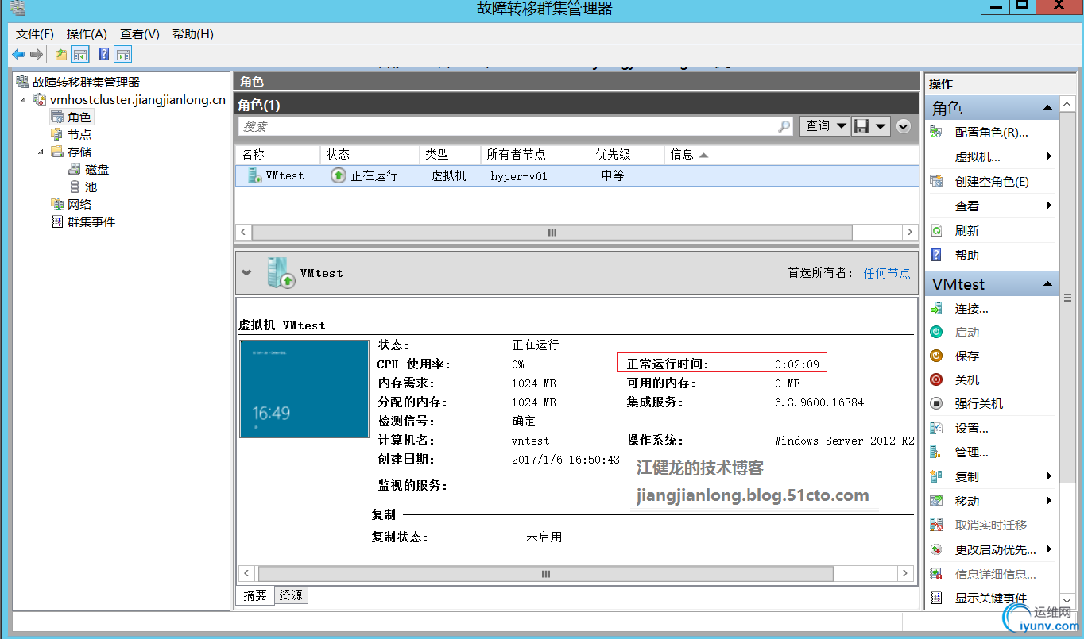Open the 文件(F) menu

35,33
